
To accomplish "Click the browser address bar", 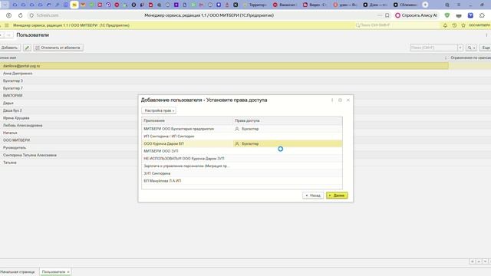I will pyautogui.click(x=209, y=15).
